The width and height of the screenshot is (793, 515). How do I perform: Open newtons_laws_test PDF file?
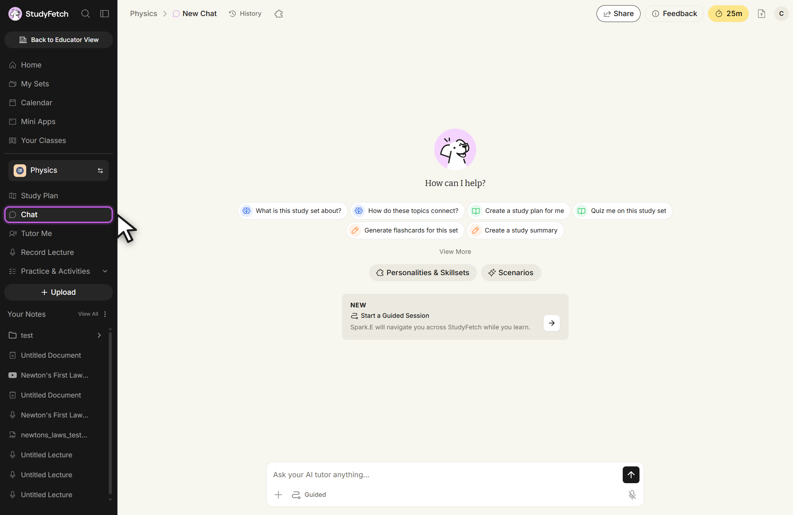pos(54,435)
